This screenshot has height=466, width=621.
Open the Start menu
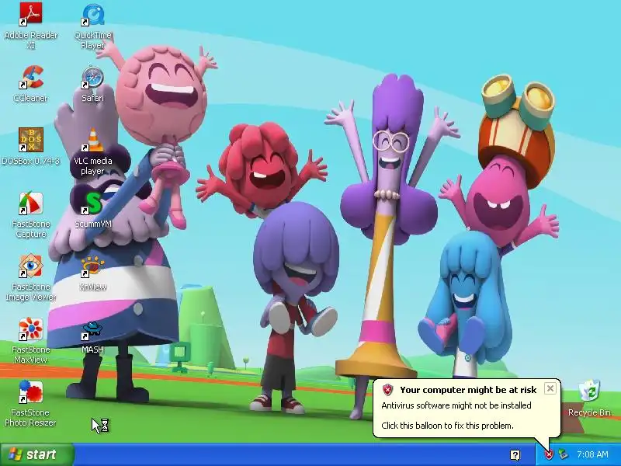37,454
